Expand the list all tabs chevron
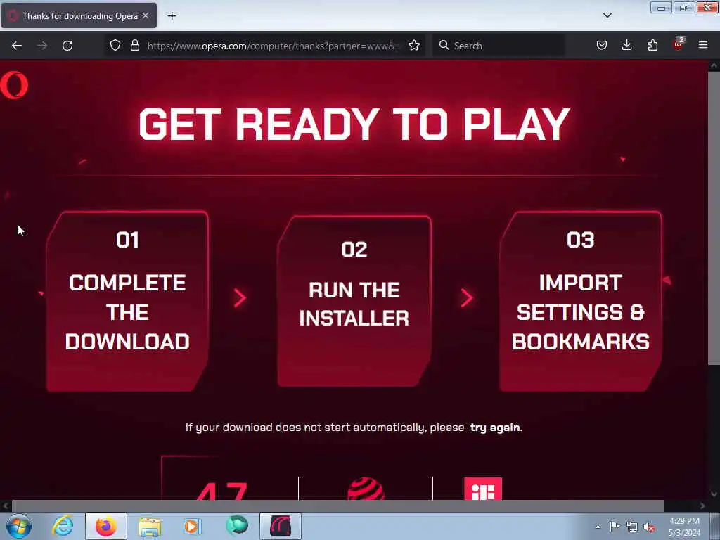720x540 pixels. pyautogui.click(x=607, y=15)
